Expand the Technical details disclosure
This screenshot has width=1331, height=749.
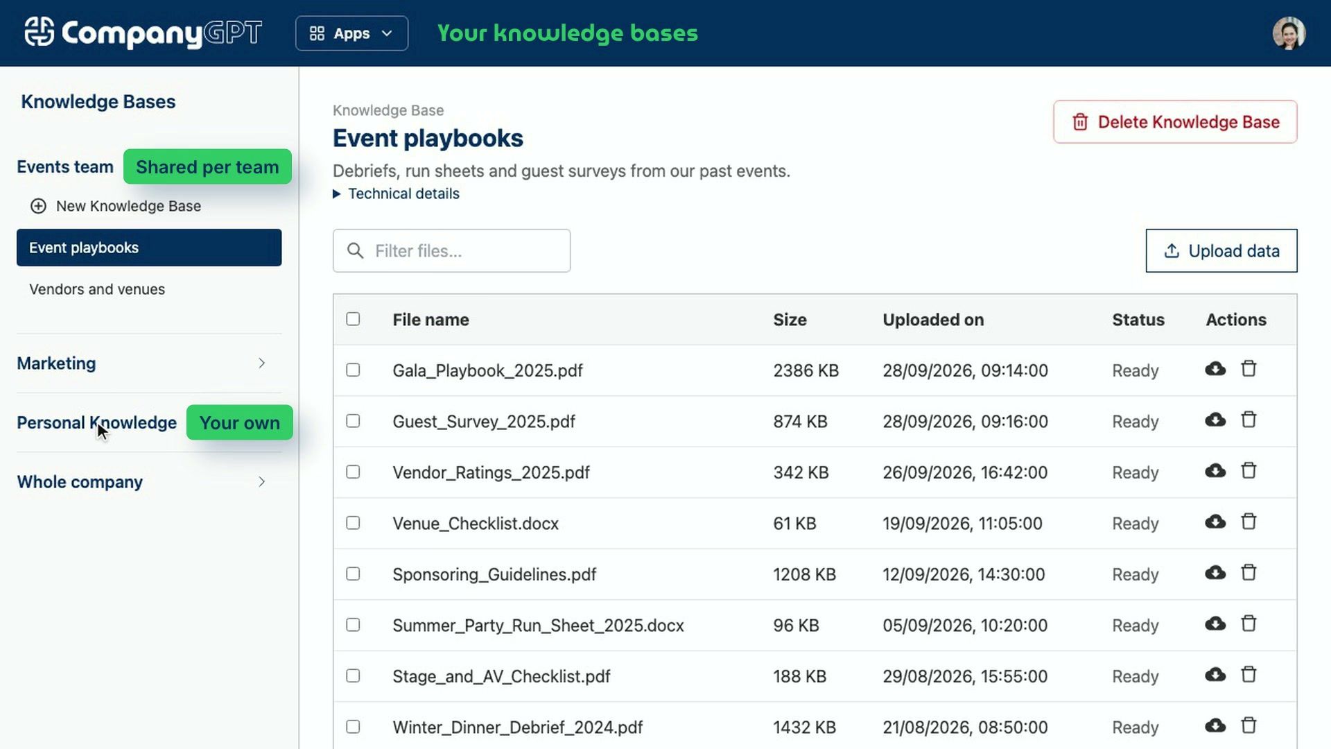point(397,193)
